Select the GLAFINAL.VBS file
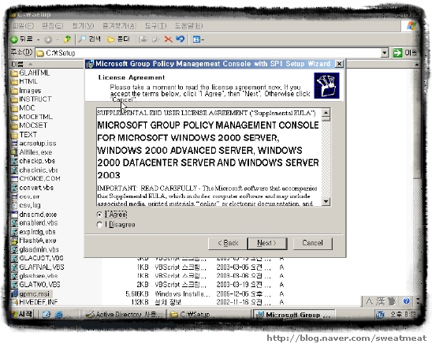432x355 pixels. pyautogui.click(x=38, y=267)
